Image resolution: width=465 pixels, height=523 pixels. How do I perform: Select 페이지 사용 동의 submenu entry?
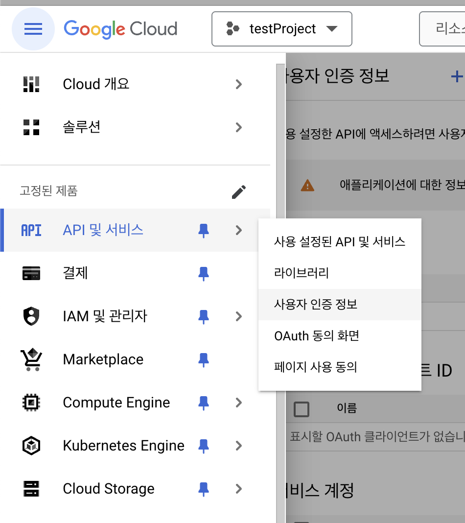340,367
